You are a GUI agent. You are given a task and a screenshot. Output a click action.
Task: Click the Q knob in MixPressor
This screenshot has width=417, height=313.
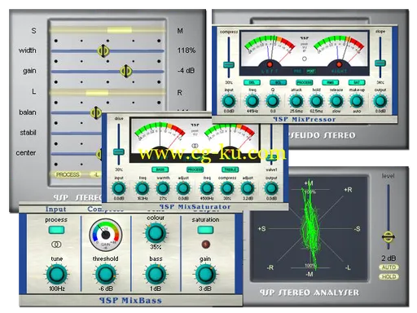[x=273, y=101]
